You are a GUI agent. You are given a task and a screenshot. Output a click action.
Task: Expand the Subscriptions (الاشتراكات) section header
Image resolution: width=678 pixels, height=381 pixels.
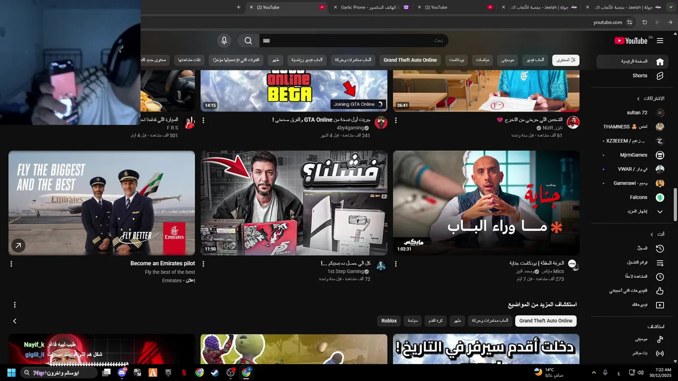coord(651,98)
